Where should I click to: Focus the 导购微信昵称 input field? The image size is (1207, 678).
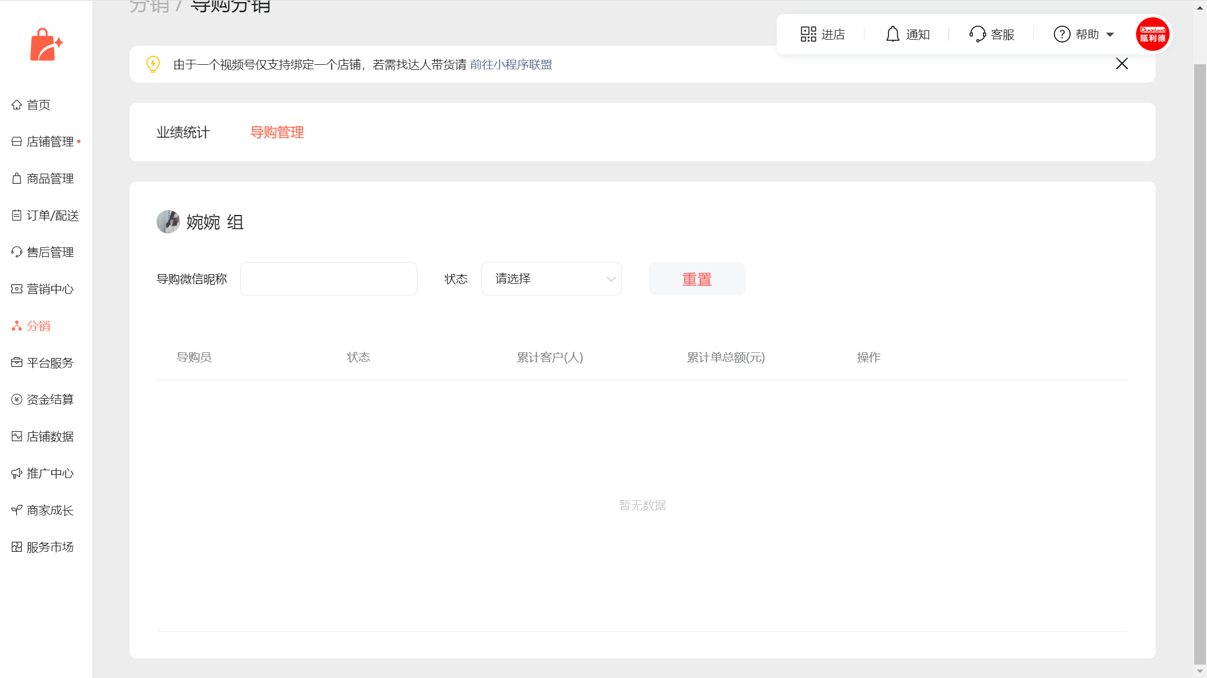click(x=329, y=279)
